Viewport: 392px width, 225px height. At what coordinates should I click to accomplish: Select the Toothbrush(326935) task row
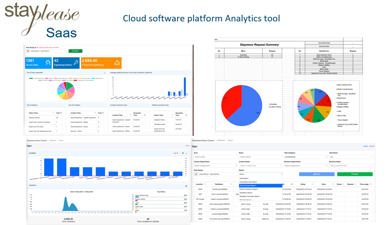(x=283, y=189)
